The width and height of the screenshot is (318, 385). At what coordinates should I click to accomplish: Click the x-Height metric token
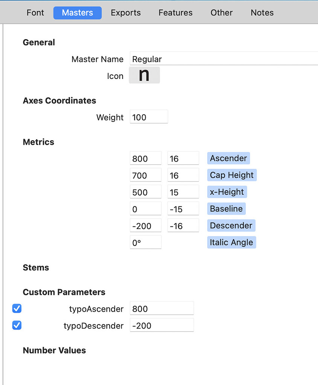coord(227,192)
